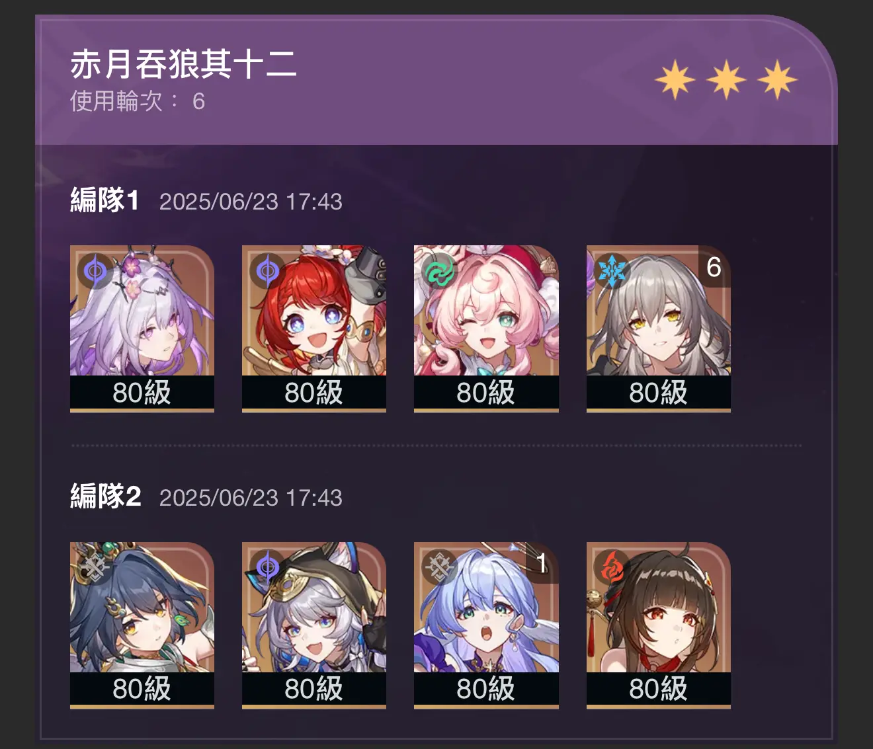This screenshot has width=873, height=749.
Task: Open the gray-haired character with yellow eyes
Action: pos(659,329)
